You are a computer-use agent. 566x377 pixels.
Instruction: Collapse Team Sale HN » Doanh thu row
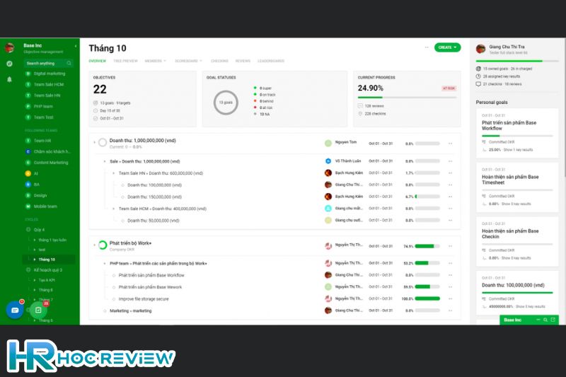(x=114, y=173)
